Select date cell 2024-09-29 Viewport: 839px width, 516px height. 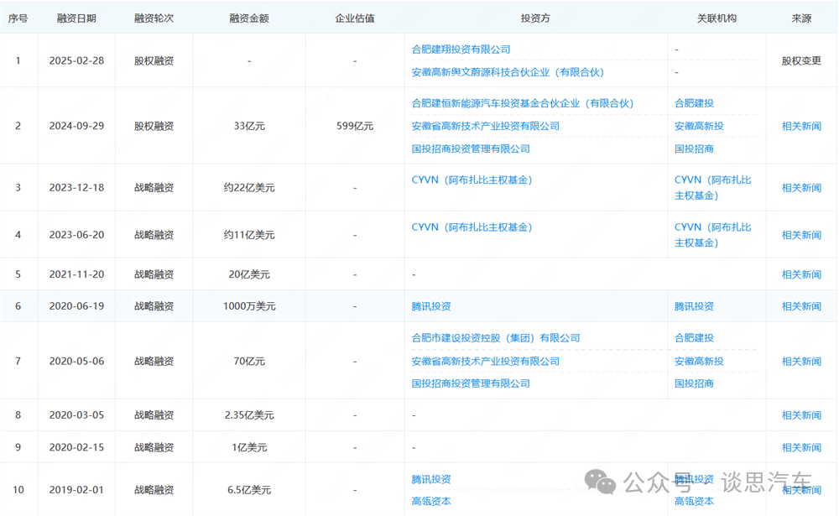click(76, 127)
